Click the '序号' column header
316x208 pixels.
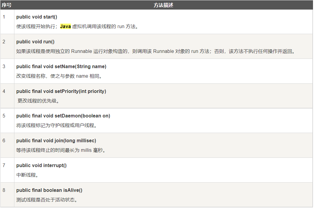[7, 5]
